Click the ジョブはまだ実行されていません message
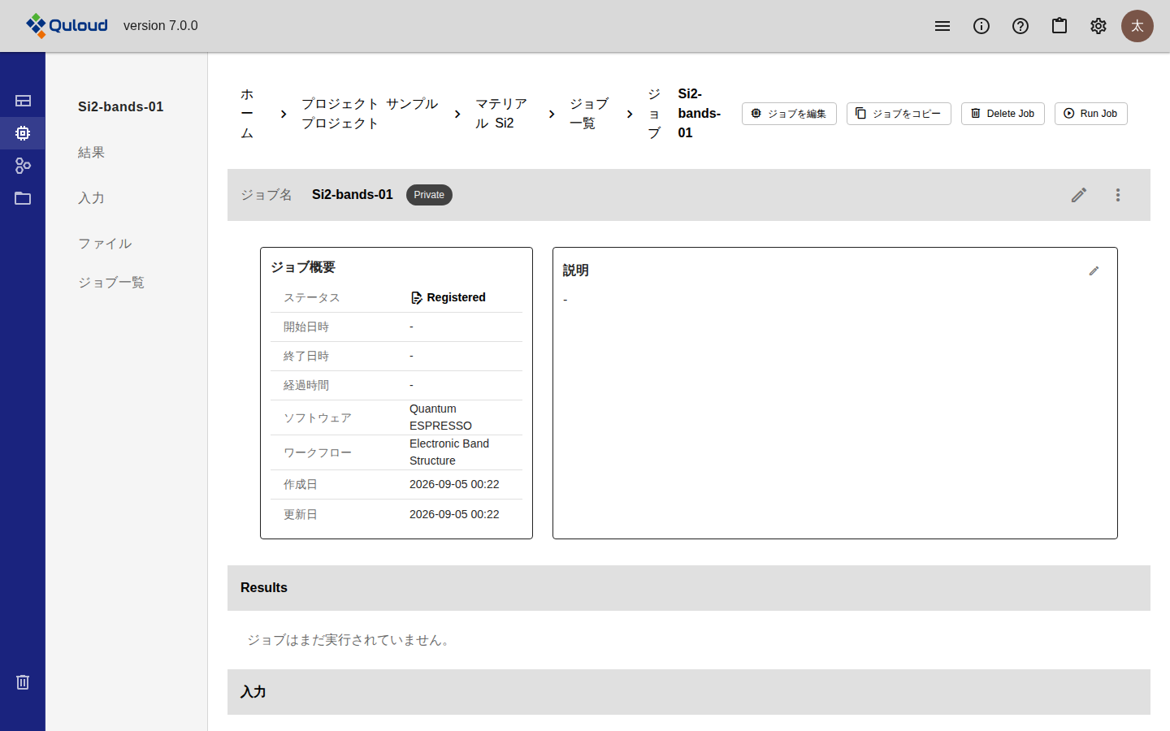This screenshot has height=731, width=1170. click(350, 640)
